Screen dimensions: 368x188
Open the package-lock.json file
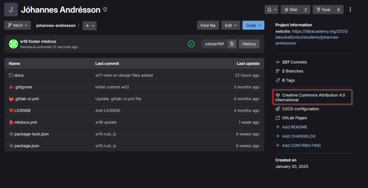point(31,134)
